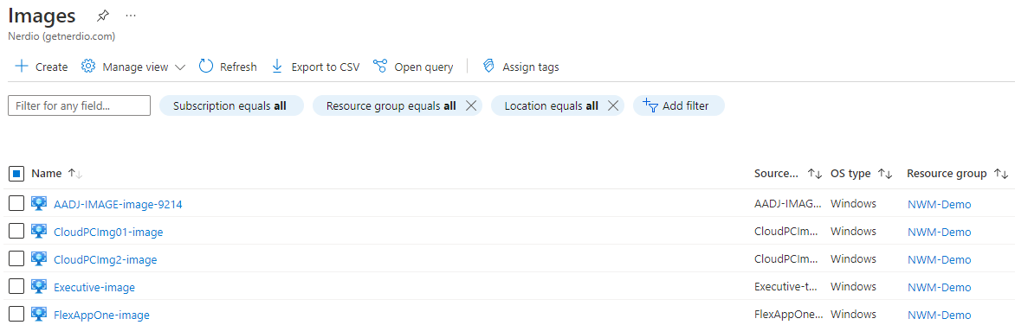Open the FlexAppOne-image link

[101, 315]
